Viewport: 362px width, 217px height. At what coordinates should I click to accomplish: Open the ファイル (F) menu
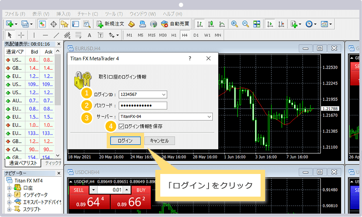[15, 14]
